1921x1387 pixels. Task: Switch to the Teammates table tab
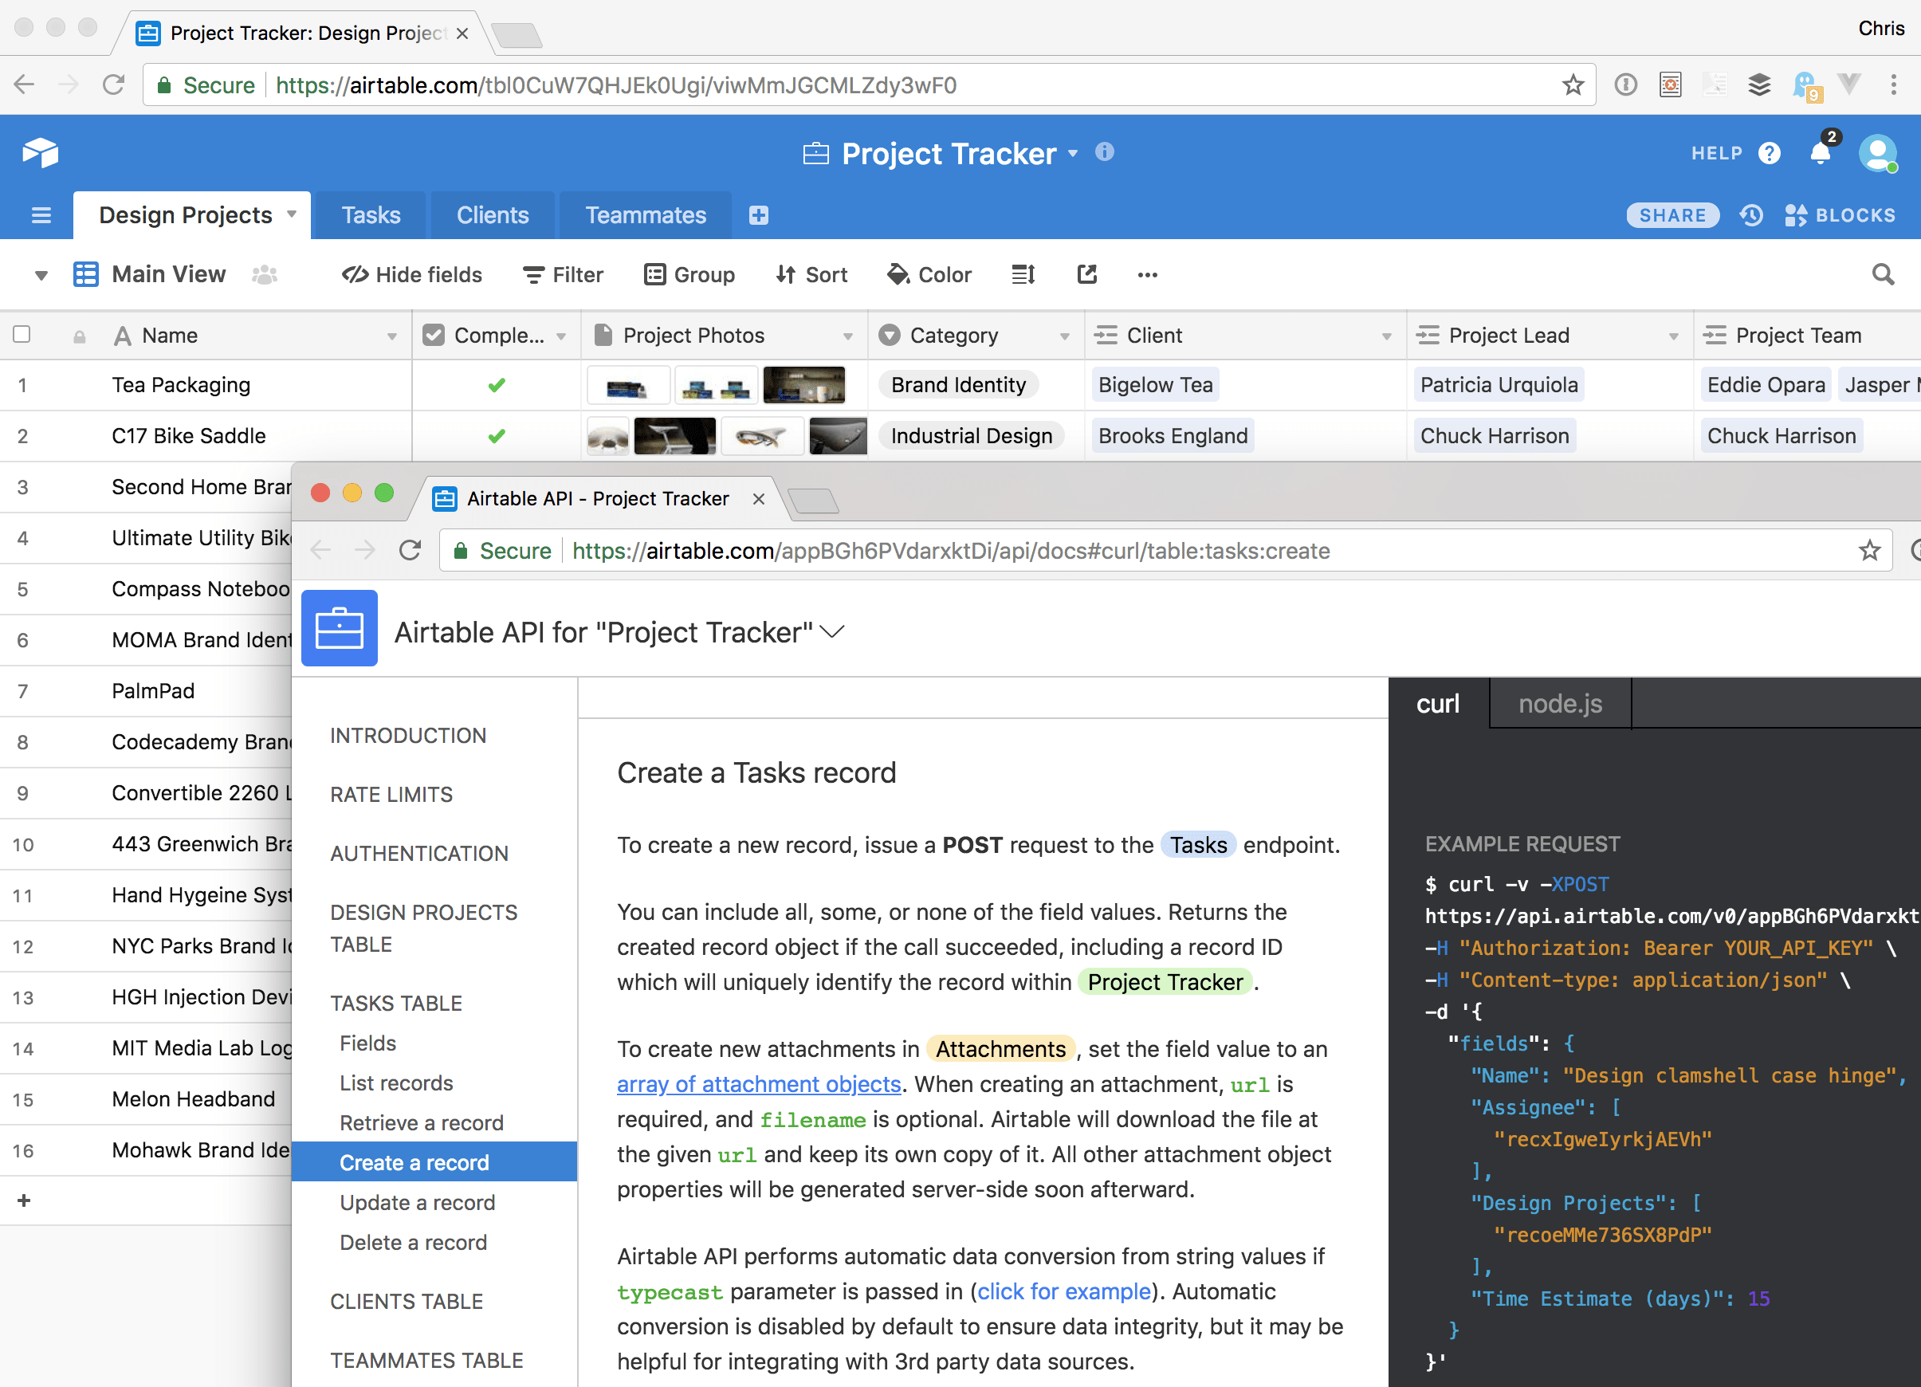click(x=646, y=215)
